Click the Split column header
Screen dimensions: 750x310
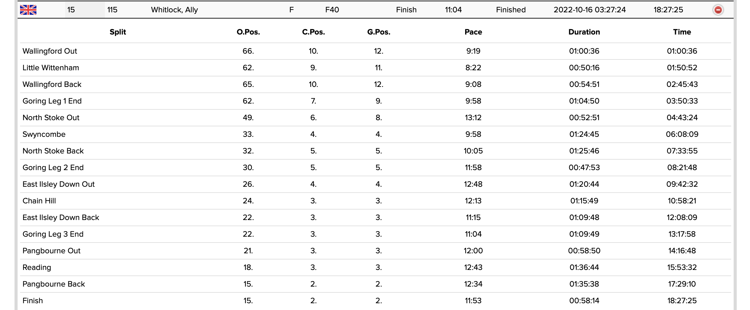118,32
